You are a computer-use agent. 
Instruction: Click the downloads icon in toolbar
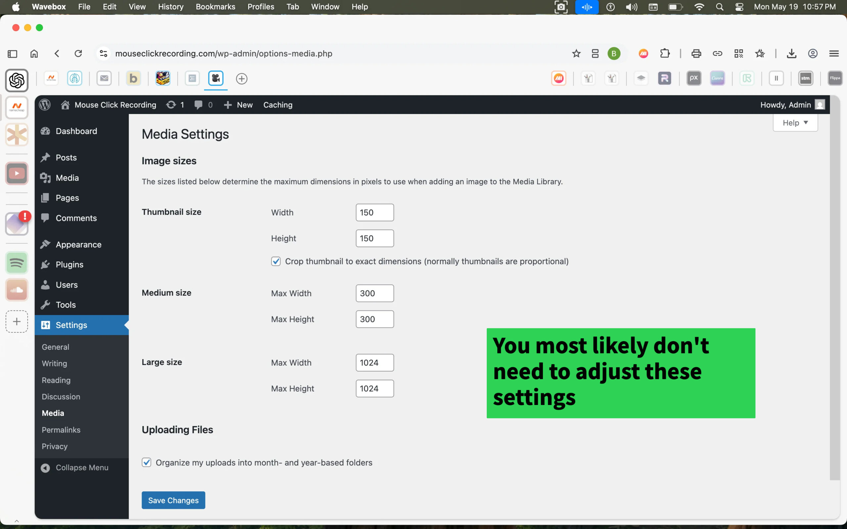click(x=791, y=54)
